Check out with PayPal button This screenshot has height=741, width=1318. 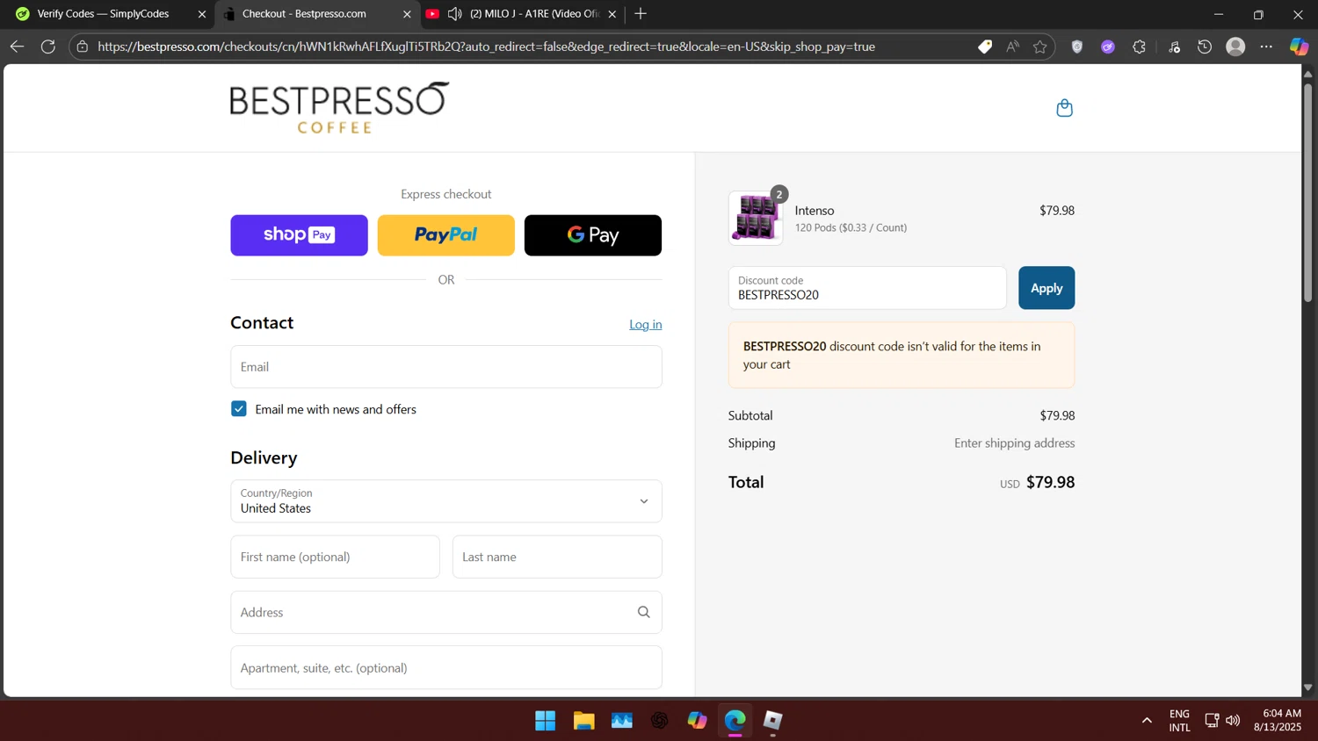click(x=446, y=235)
